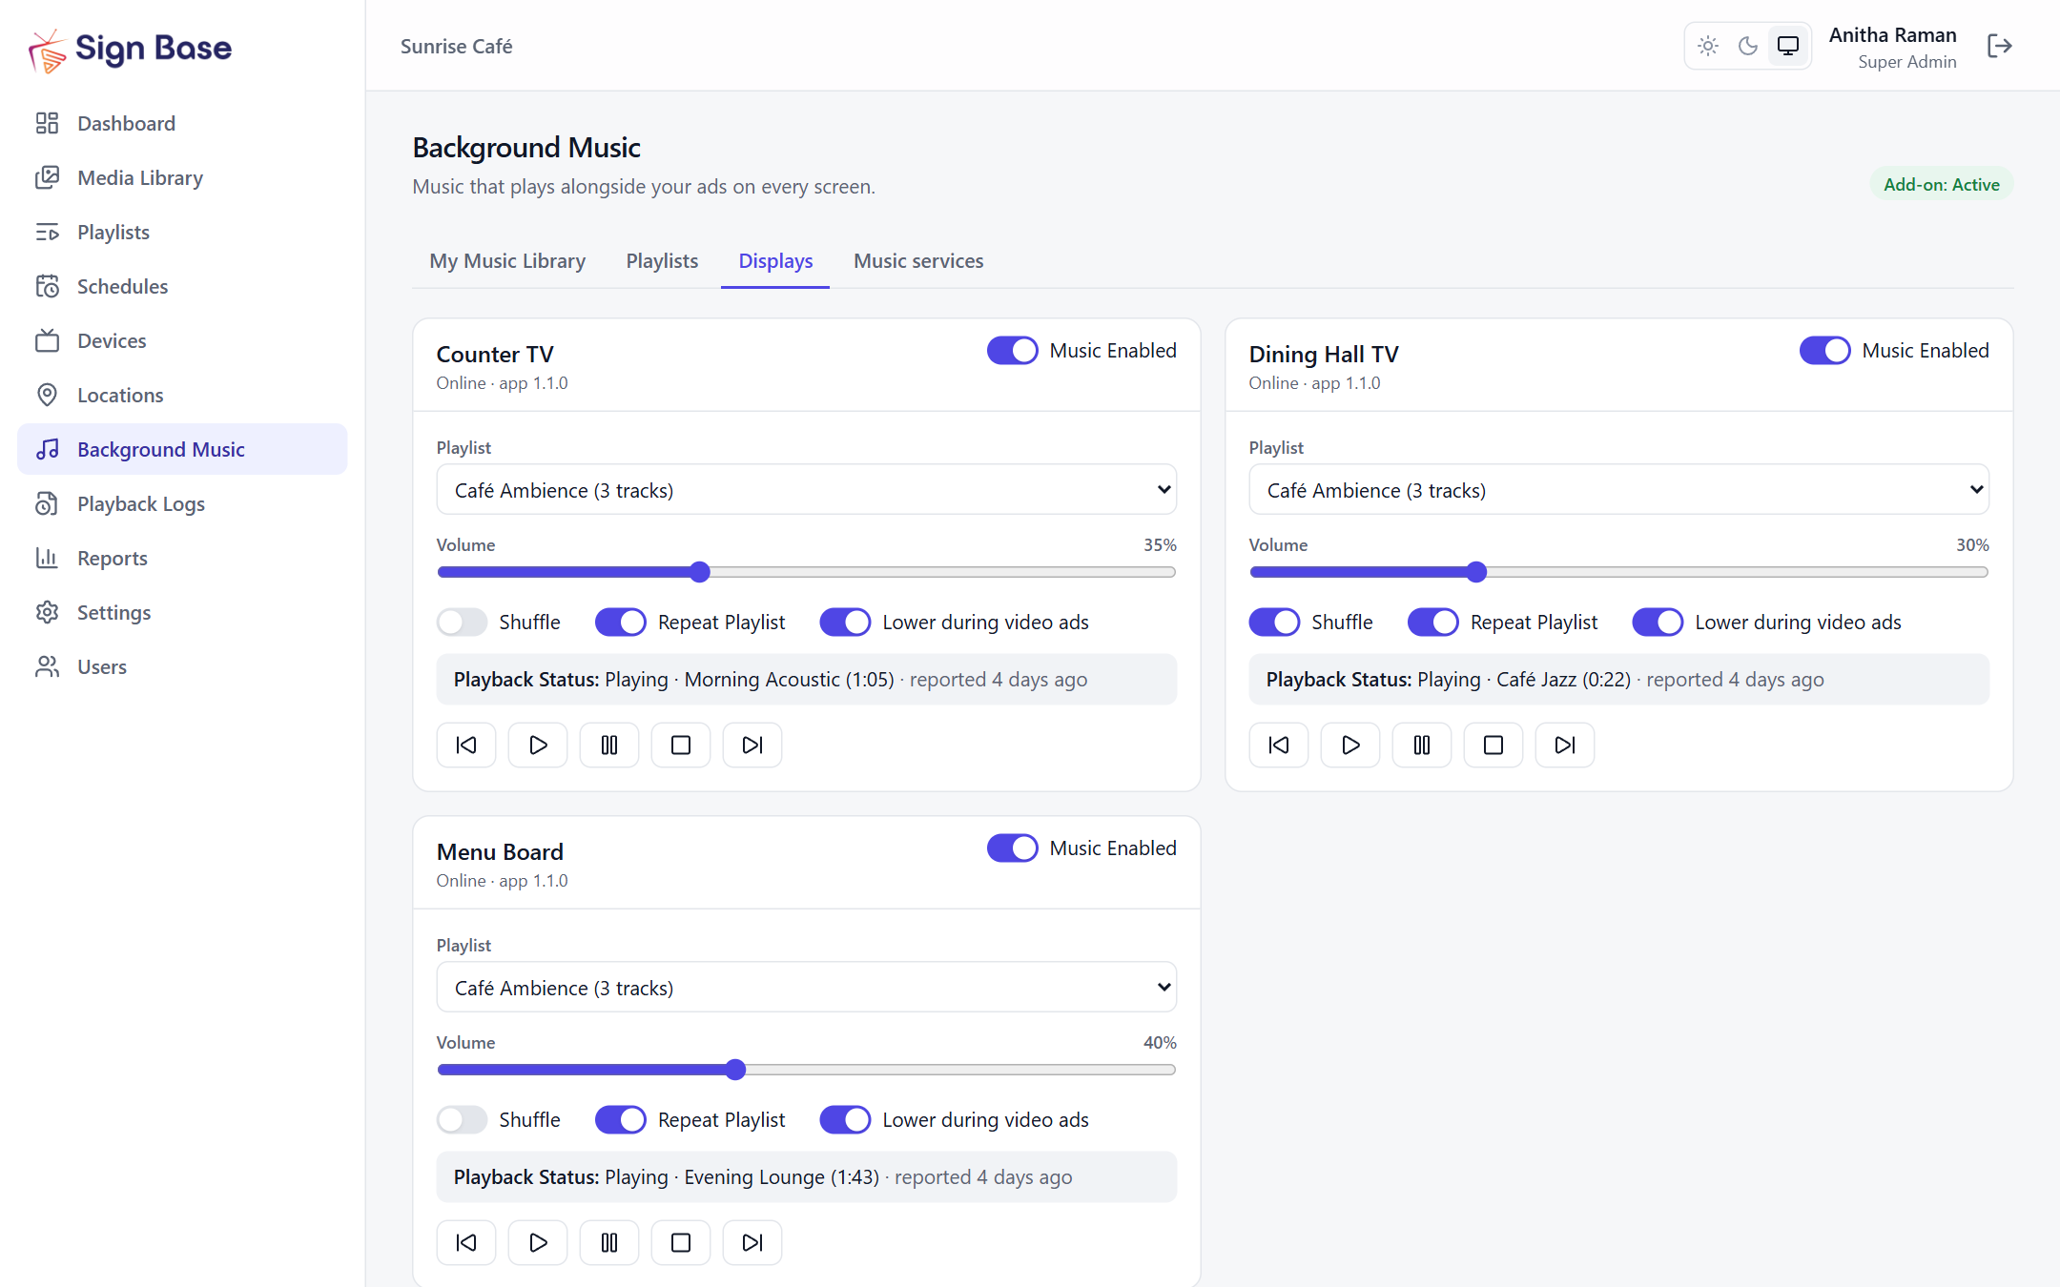Viewport: 2060px width, 1287px height.
Task: Toggle Repeat Playlist on Menu Board
Action: pyautogui.click(x=620, y=1120)
